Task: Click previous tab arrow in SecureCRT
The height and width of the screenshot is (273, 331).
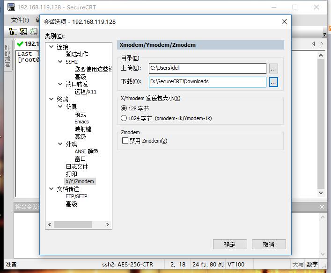Action: (x=314, y=44)
